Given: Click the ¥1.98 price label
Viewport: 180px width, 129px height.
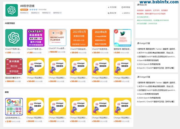Looking at the screenshot, I should 30,53.
